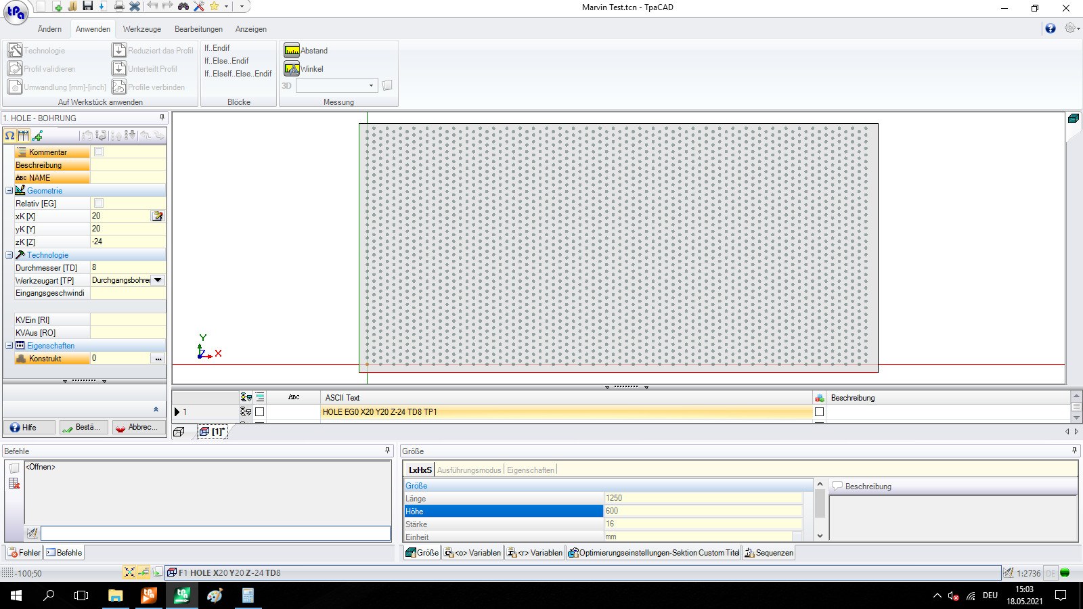This screenshot has width=1083, height=609.
Task: Click the Länge value field
Action: coord(703,498)
